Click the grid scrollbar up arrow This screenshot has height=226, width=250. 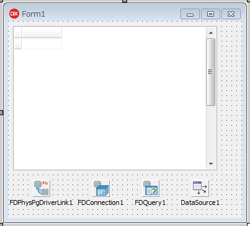[211, 33]
